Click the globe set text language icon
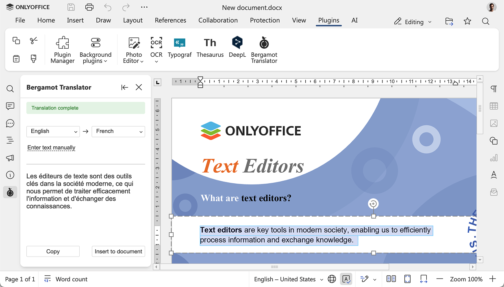 pyautogui.click(x=332, y=279)
